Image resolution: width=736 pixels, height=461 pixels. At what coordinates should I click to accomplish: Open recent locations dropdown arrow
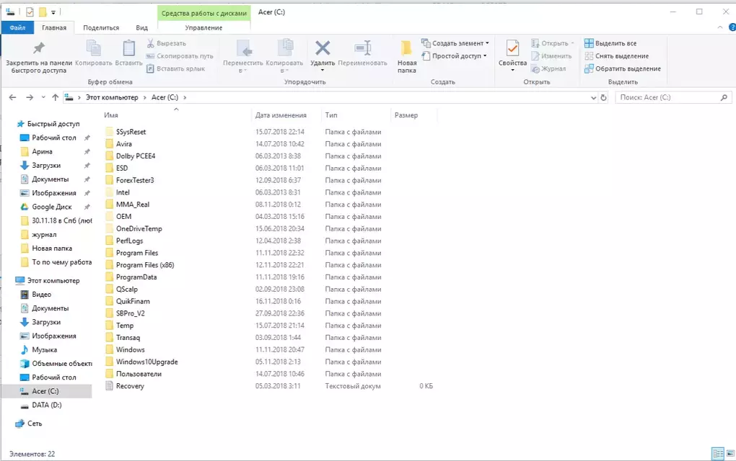(43, 97)
